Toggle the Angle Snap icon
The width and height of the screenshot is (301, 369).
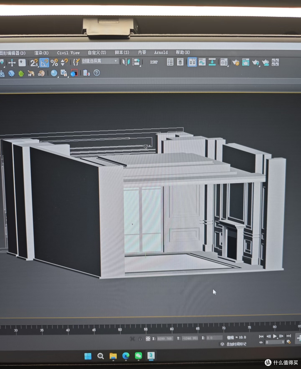tap(44, 63)
